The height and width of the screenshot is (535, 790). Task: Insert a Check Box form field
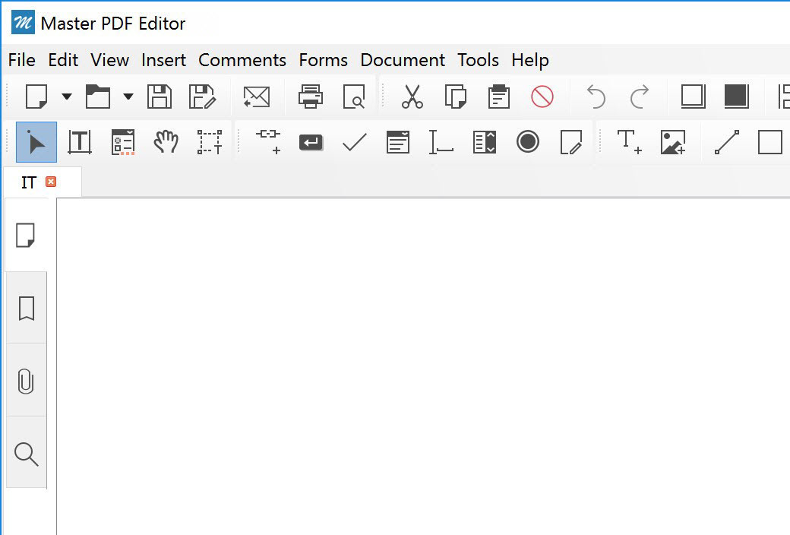[x=355, y=142]
